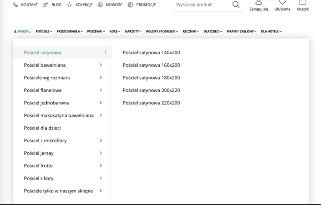
Task: Select Pościel frotte category
Action: tap(38, 166)
